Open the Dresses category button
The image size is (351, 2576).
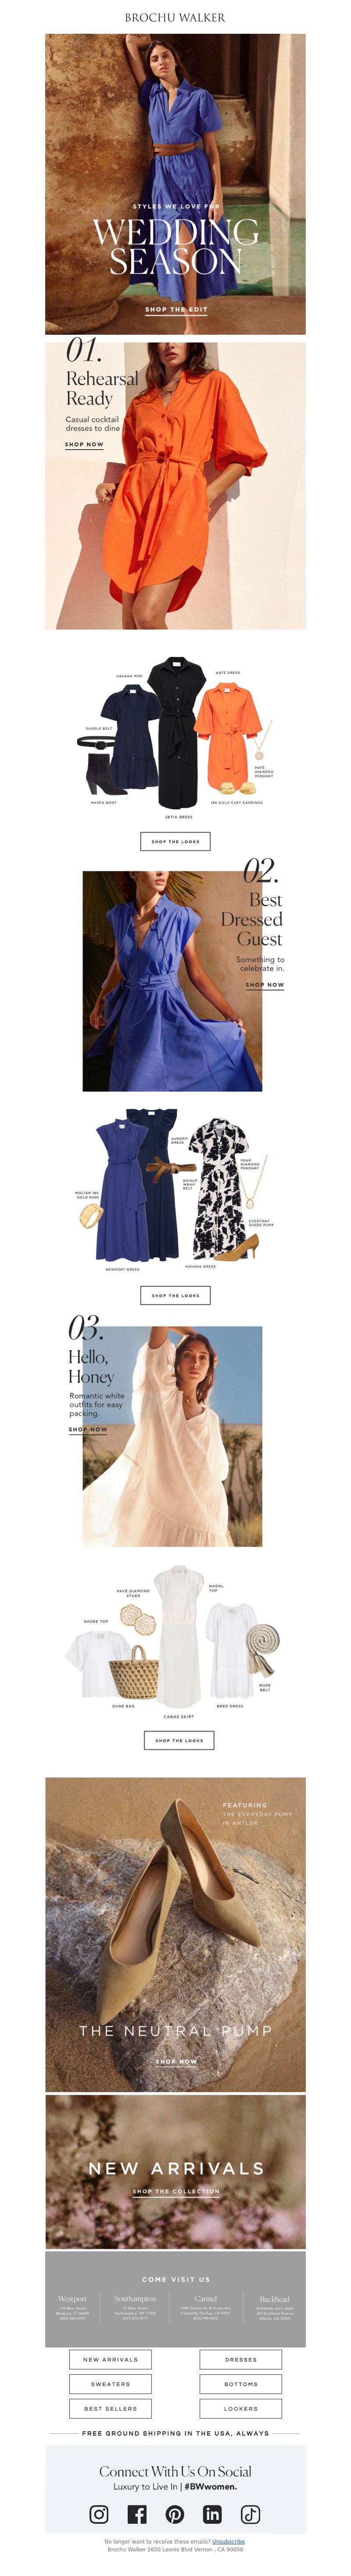pyautogui.click(x=241, y=2359)
